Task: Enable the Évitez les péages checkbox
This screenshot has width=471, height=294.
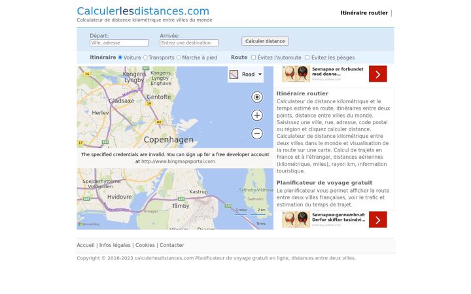Action: click(307, 57)
